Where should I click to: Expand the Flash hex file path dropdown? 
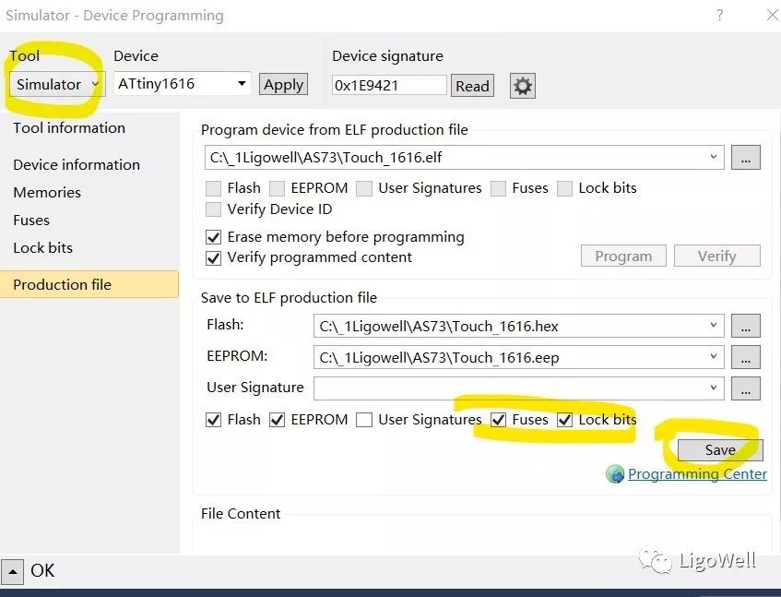pyautogui.click(x=714, y=326)
